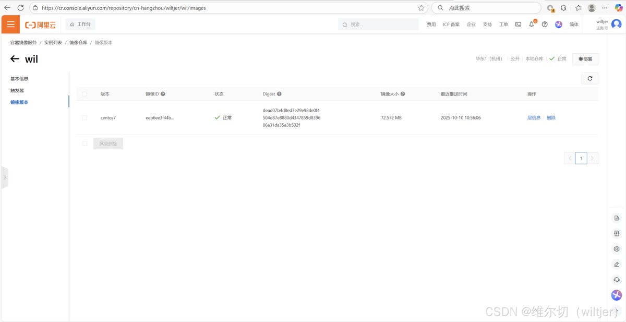Screen dimensions: 626x322
Task: Click the 批量删除 button
Action: 108,144
